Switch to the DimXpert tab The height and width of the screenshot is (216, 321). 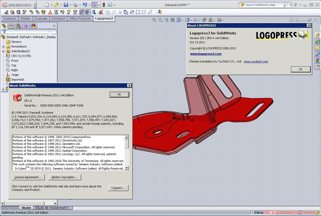point(58,19)
